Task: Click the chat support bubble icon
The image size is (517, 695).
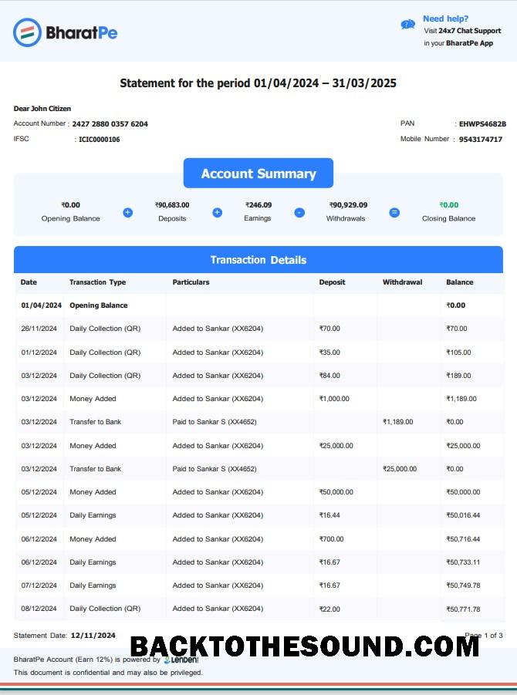Action: pyautogui.click(x=408, y=25)
